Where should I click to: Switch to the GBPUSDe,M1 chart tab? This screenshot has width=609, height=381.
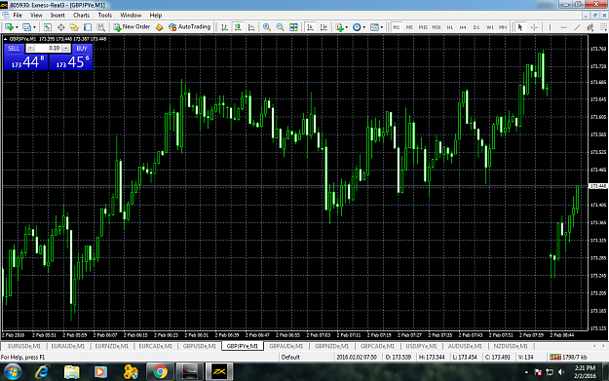coord(199,346)
